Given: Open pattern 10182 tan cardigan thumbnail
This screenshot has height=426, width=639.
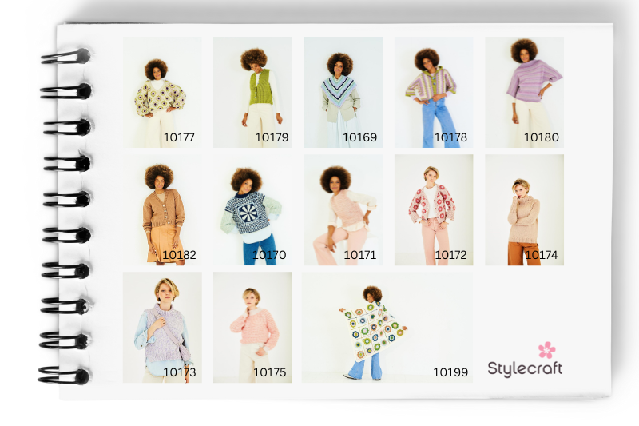Looking at the screenshot, I should point(162,209).
